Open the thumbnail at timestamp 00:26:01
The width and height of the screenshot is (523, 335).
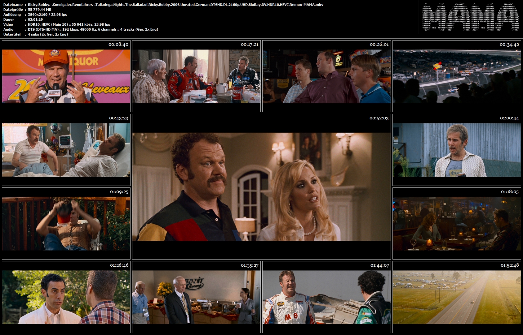click(326, 76)
